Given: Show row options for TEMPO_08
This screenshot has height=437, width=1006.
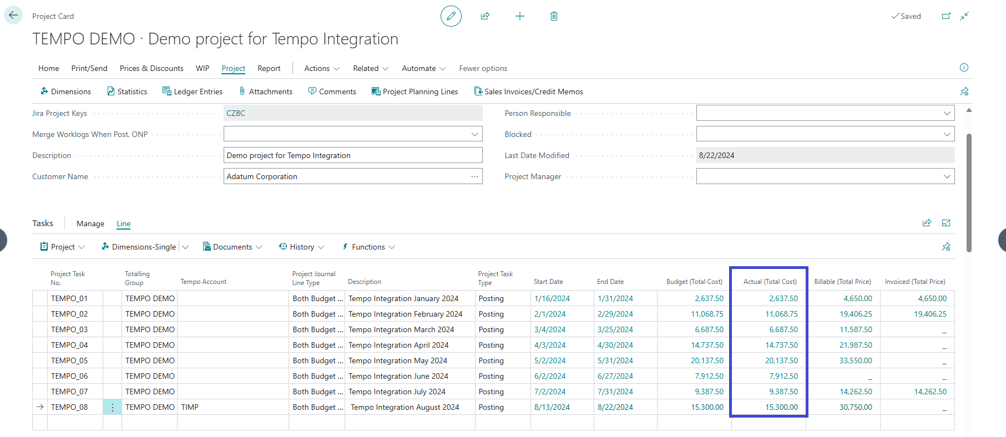Looking at the screenshot, I should (112, 407).
